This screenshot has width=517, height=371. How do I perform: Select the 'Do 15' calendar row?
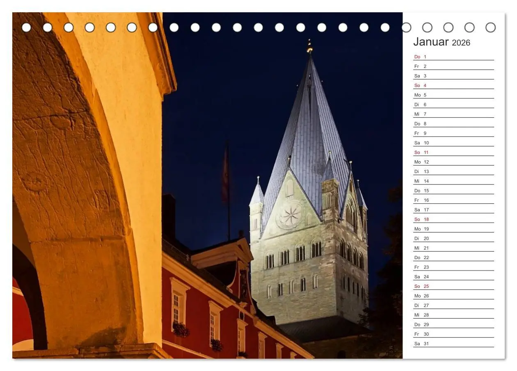click(453, 191)
